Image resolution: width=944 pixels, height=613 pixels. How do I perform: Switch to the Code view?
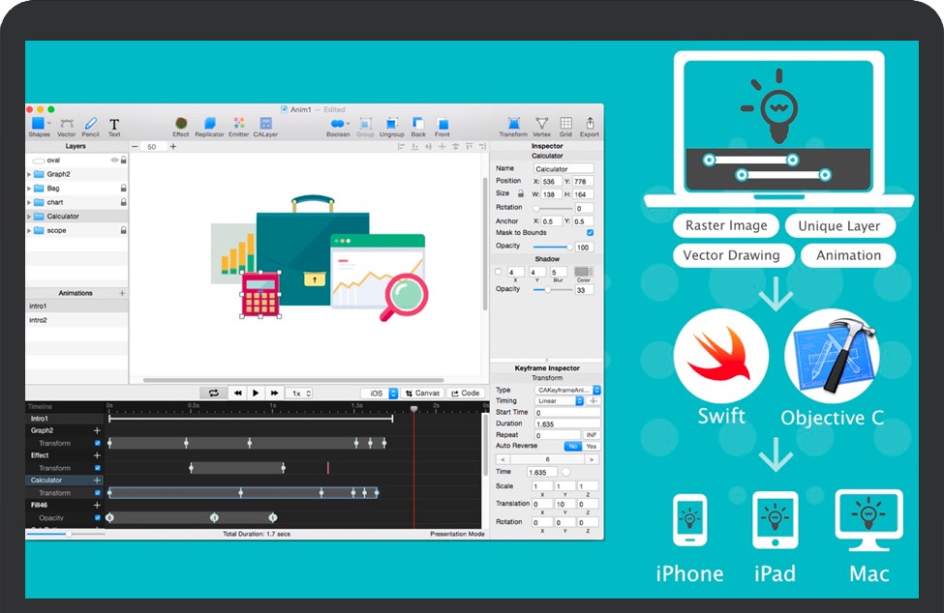[467, 394]
